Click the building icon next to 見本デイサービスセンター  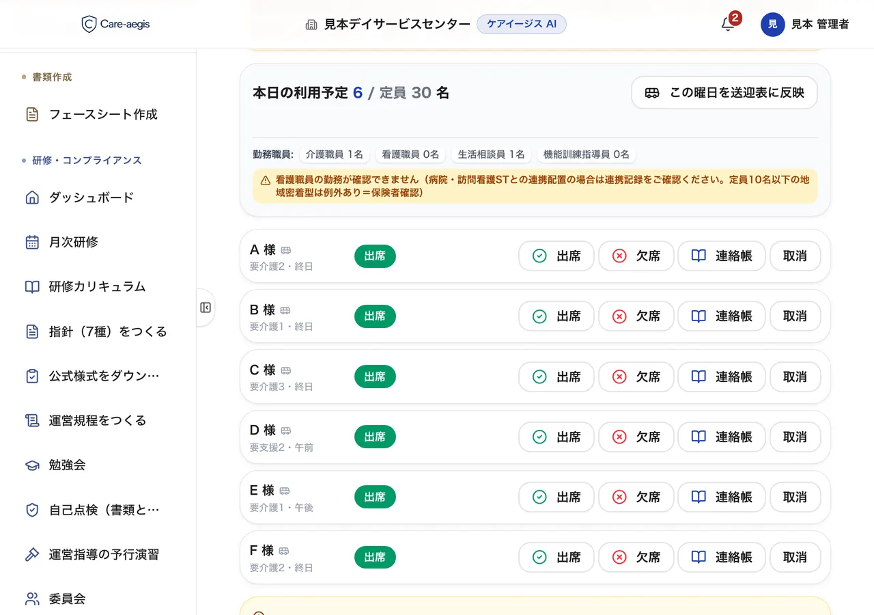tap(311, 25)
